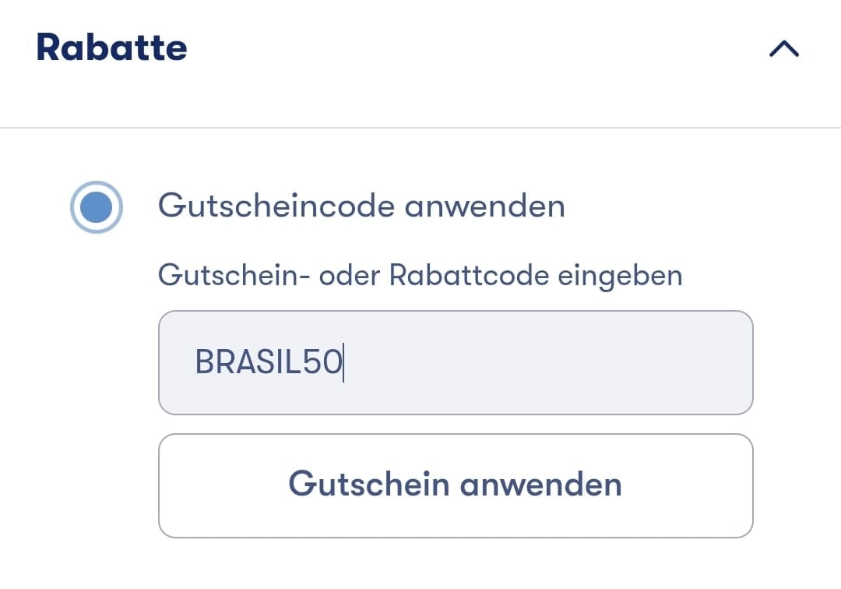This screenshot has width=841, height=589.
Task: Activate the radio toggle for Gutscheincode
Action: coord(96,207)
